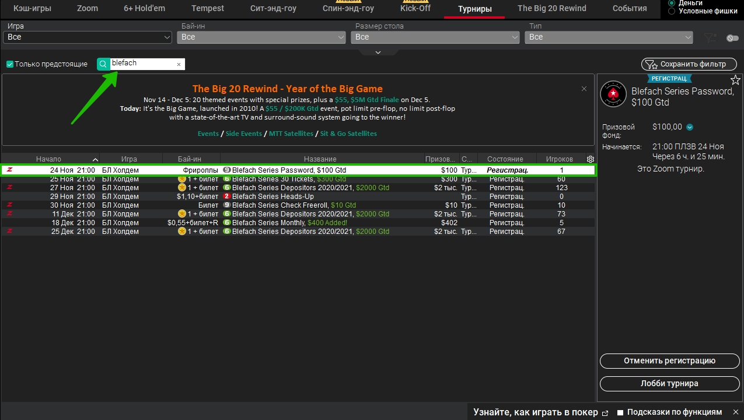Click the PokerStars tournament logo
The image size is (744, 420).
(613, 93)
